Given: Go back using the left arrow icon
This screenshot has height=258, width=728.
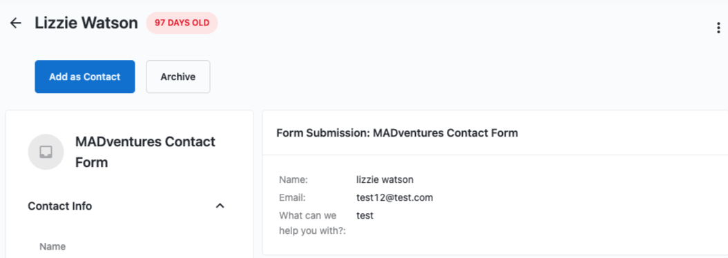Looking at the screenshot, I should point(16,23).
